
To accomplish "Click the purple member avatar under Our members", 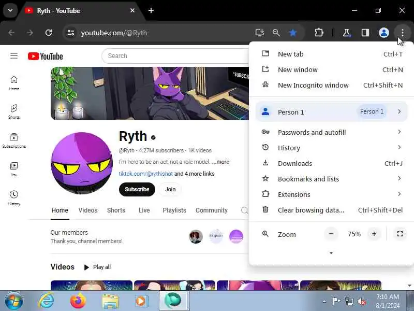I will [x=236, y=236].
